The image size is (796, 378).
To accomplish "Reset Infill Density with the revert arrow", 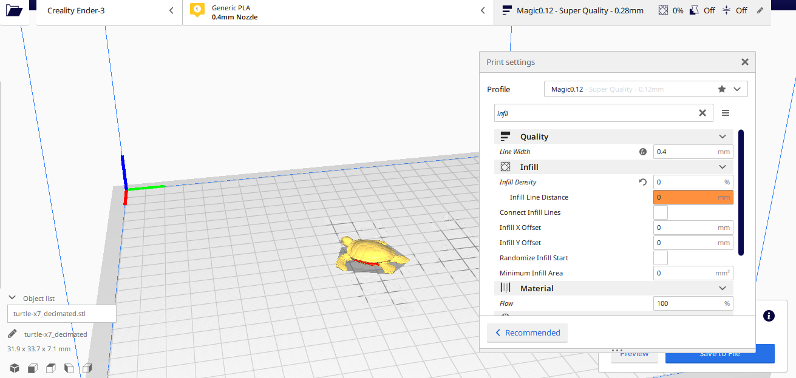I will click(642, 182).
